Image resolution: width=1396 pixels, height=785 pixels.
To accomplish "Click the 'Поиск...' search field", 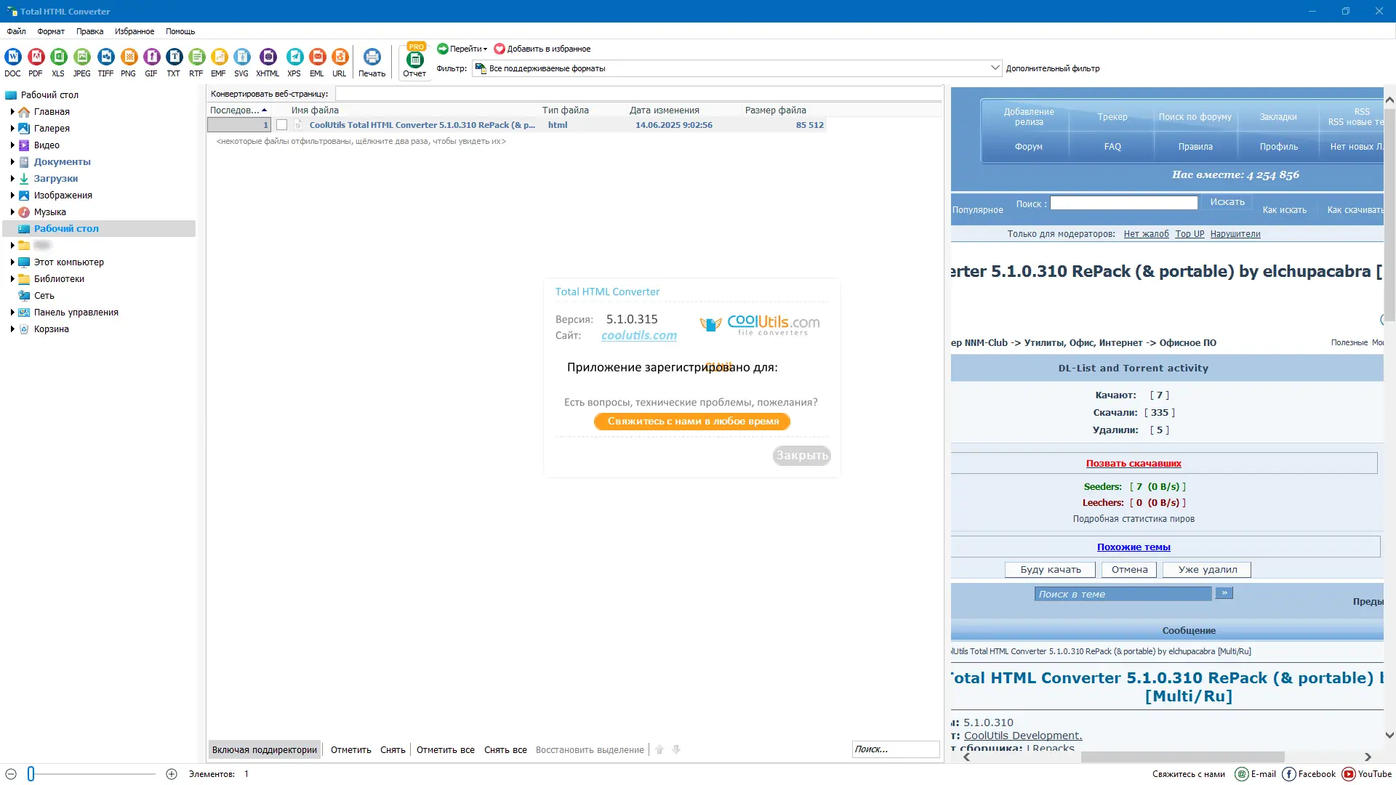I will coord(894,749).
